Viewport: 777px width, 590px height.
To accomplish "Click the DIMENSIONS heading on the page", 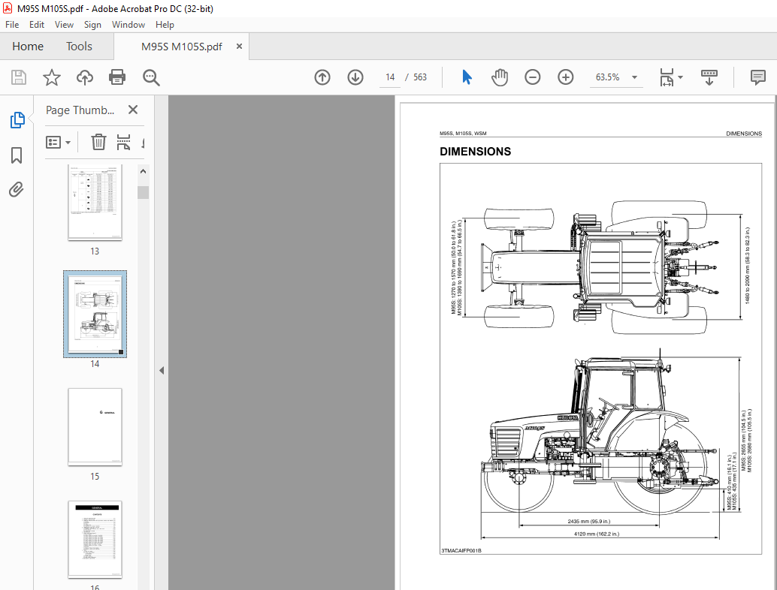I will point(475,152).
